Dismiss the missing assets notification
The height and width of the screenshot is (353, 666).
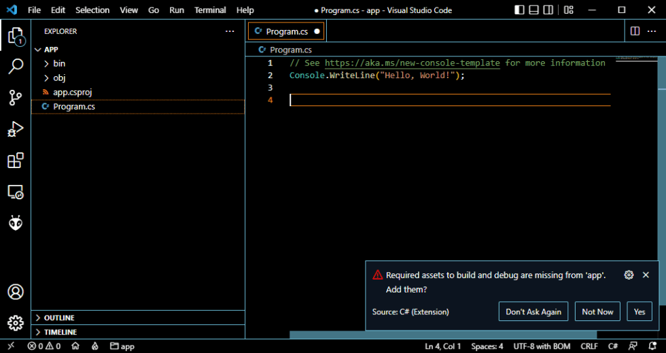point(646,275)
